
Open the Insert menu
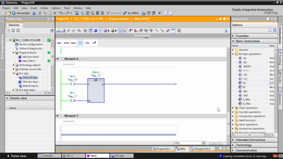coord(34,8)
